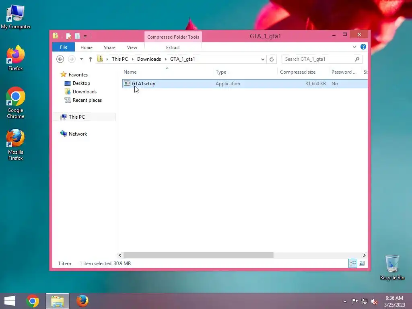Sort by Password column header
The height and width of the screenshot is (309, 412).
(x=345, y=72)
